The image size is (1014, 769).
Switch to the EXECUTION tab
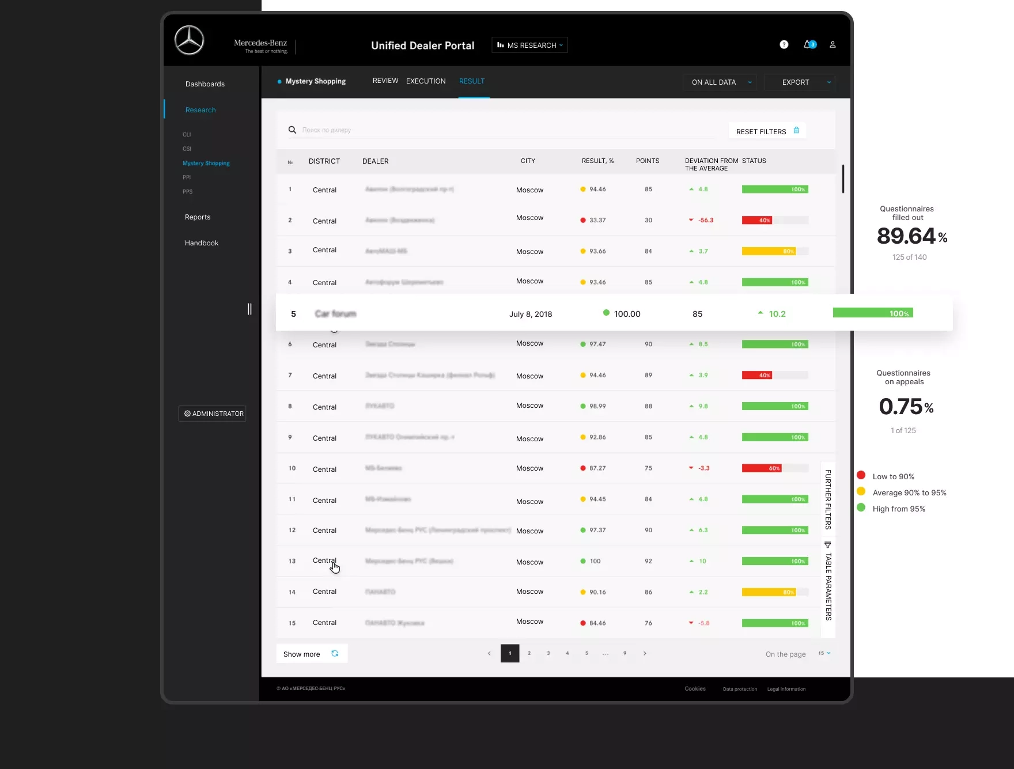[x=426, y=81]
